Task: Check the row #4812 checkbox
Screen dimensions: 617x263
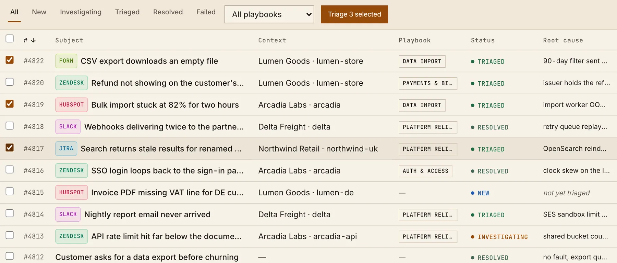Action: click(10, 256)
